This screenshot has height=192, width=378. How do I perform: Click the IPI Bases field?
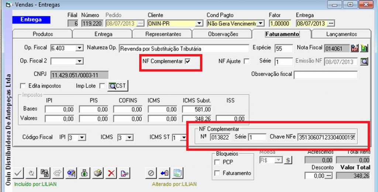click(x=59, y=109)
